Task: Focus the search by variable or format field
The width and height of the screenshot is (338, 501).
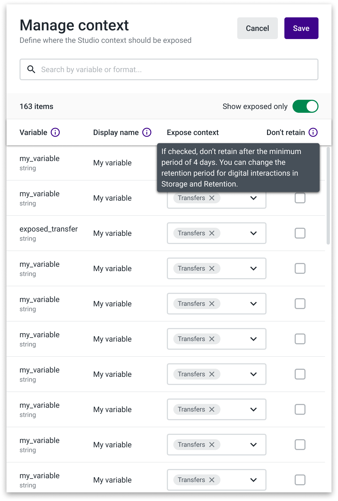Action: tap(169, 69)
